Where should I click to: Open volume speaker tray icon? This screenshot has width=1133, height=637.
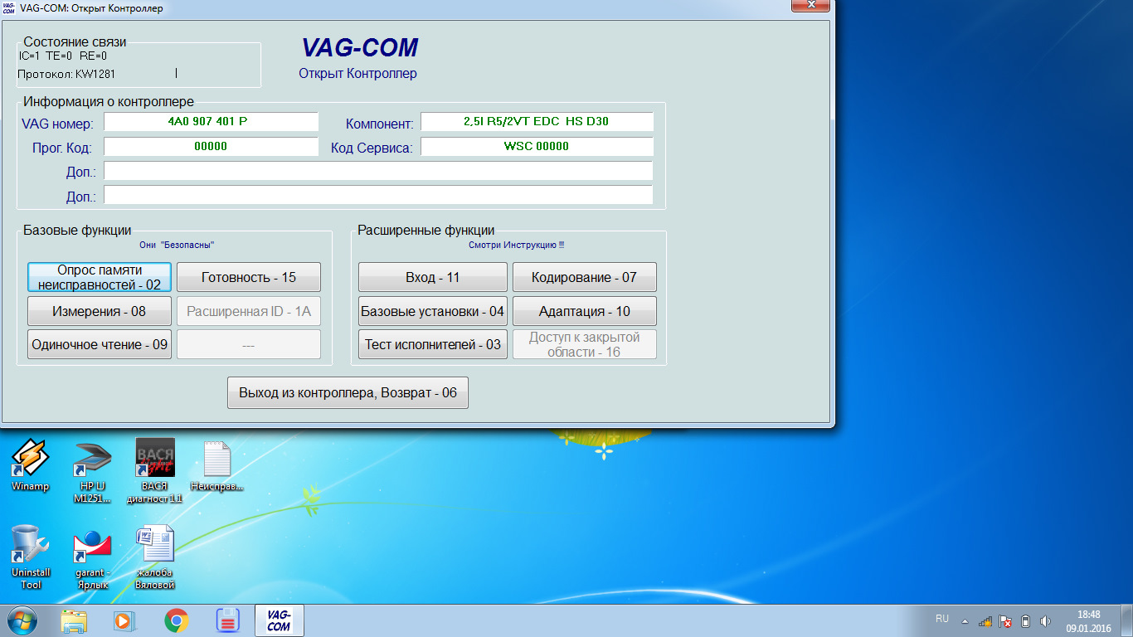[x=1045, y=620]
